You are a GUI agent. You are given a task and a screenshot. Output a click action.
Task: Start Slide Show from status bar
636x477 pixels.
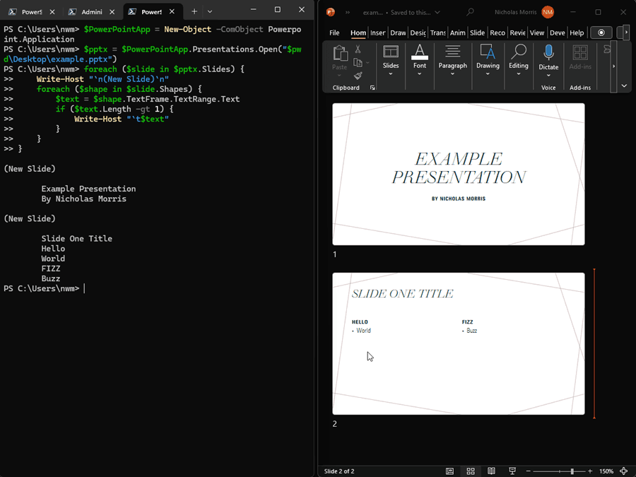(512, 471)
